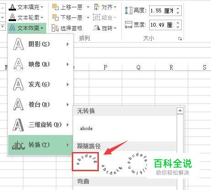Open the Glow (发光) submenu

click(41, 84)
